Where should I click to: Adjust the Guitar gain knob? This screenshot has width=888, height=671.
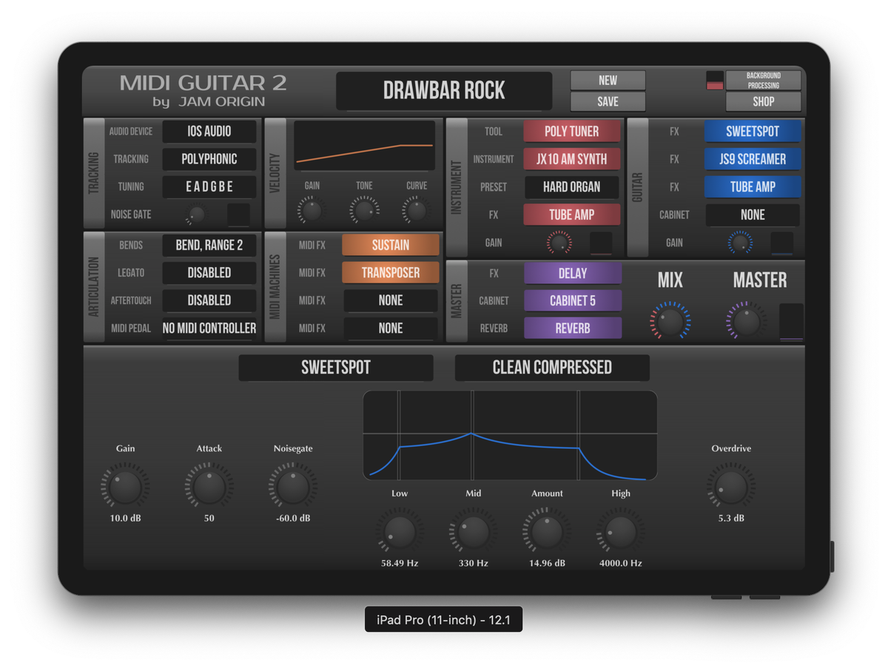739,243
